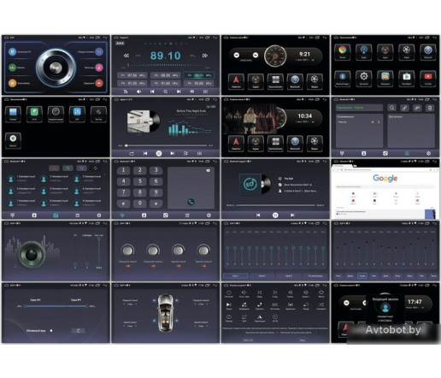Image resolution: width=441 pixels, height=378 pixels.
Task: Click the front-left blue arrow beside the car
Action: pyautogui.click(x=154, y=300)
